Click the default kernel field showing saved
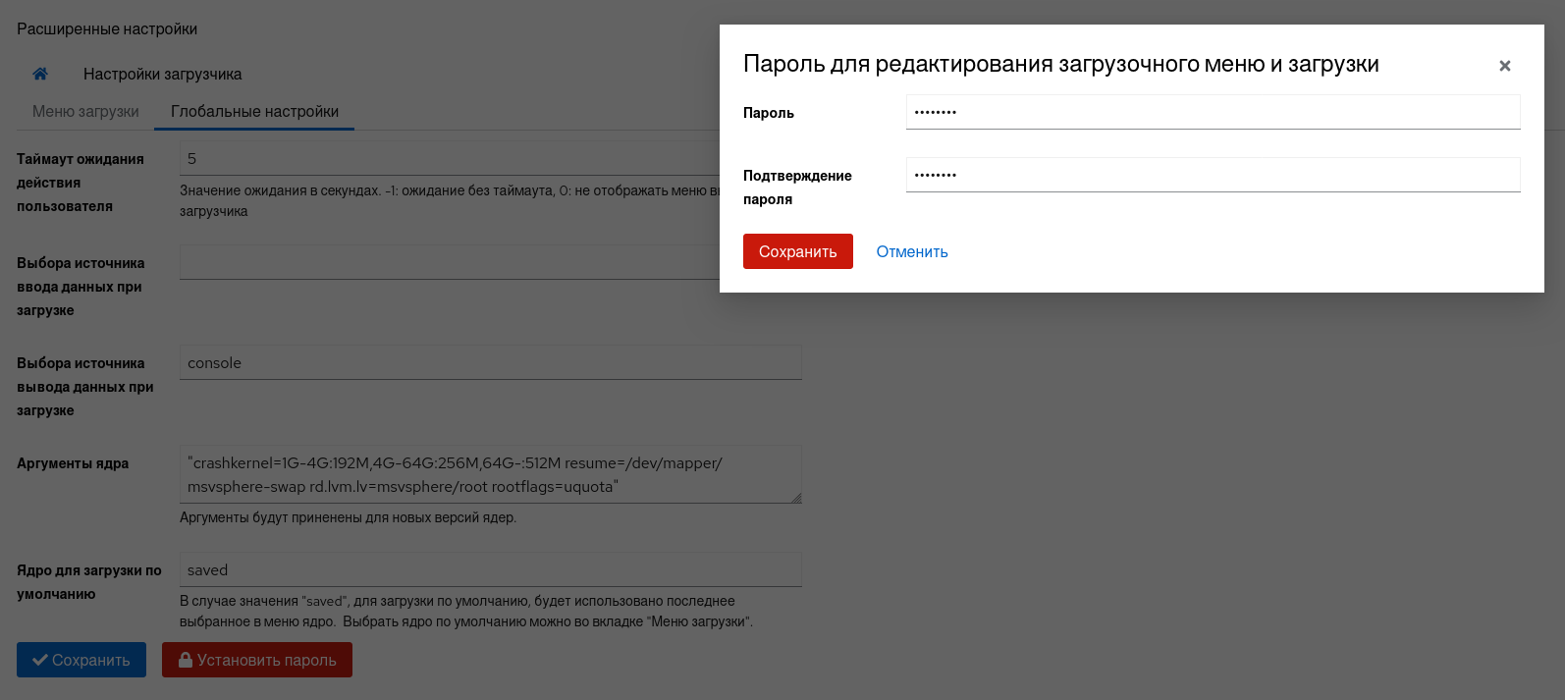The width and height of the screenshot is (1565, 700). coord(490,570)
